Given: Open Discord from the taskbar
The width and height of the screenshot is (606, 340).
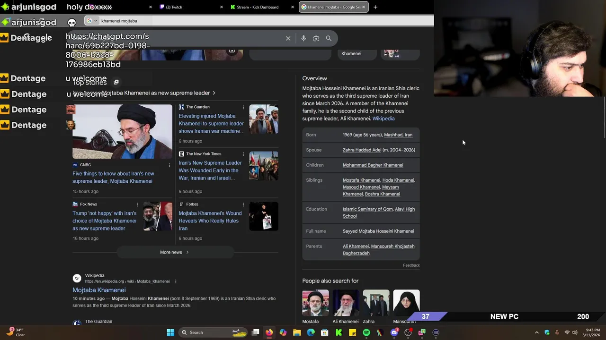Looking at the screenshot, I should point(394,332).
